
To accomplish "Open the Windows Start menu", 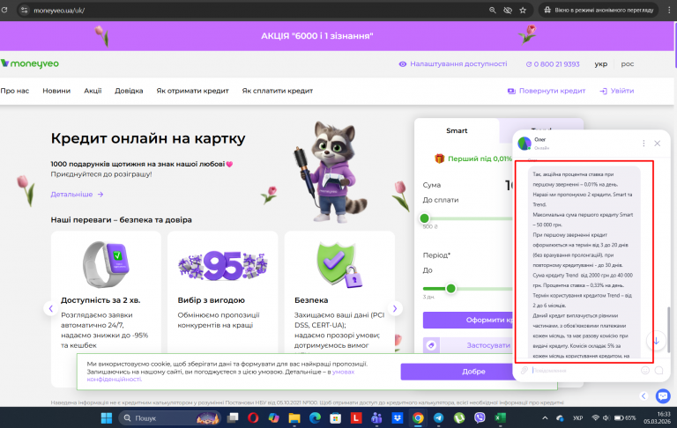I will coord(106,417).
